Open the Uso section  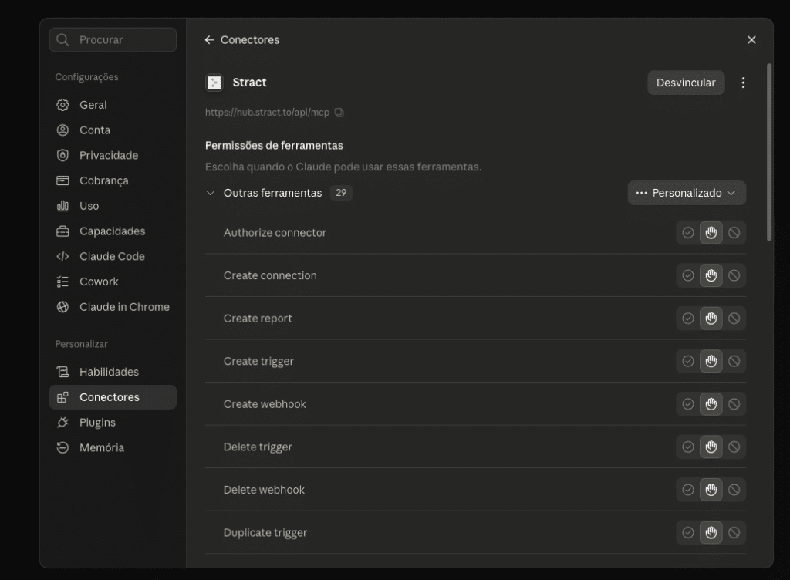[x=113, y=205]
